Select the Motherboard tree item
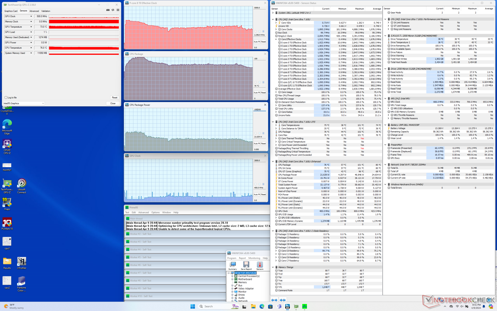497x311 pixels. [x=245, y=279]
